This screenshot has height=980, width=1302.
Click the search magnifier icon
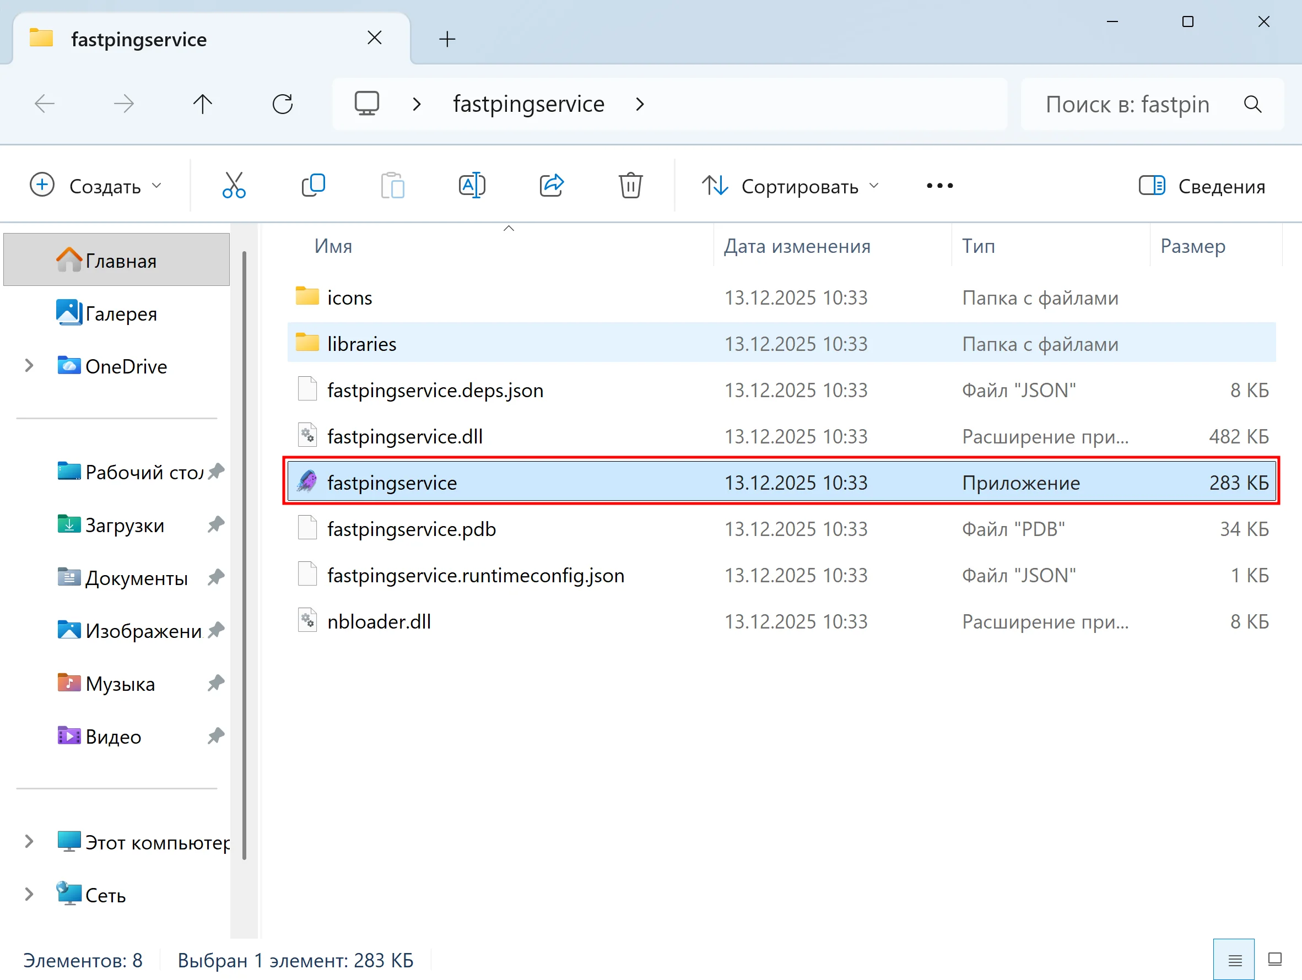tap(1252, 104)
